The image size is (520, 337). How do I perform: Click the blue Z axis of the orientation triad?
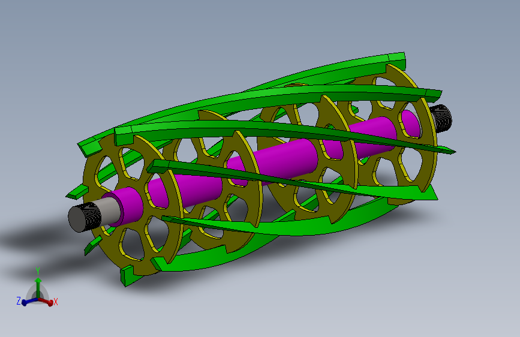(27, 302)
